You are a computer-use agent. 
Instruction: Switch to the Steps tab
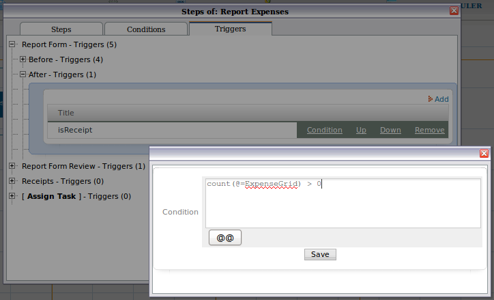tap(61, 29)
